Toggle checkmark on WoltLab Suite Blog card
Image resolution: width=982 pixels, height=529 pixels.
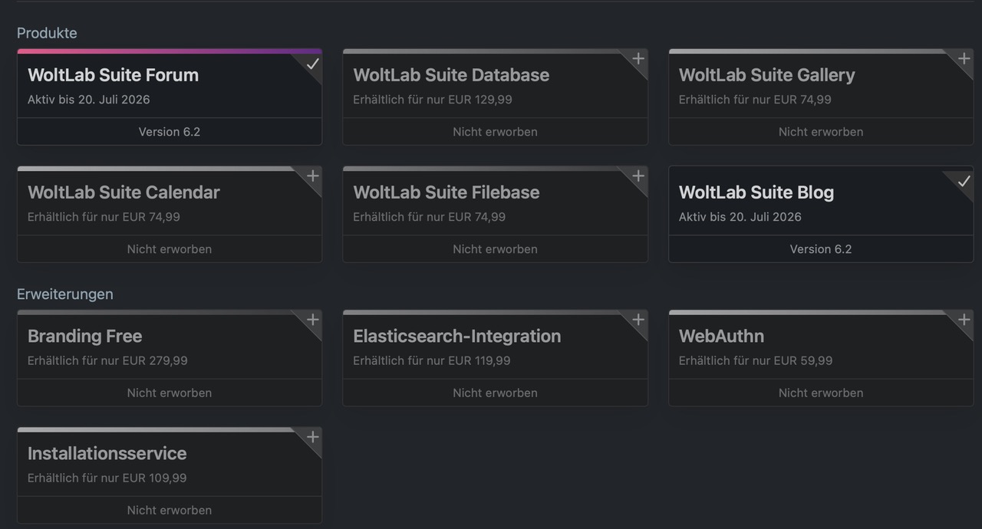[x=964, y=181]
